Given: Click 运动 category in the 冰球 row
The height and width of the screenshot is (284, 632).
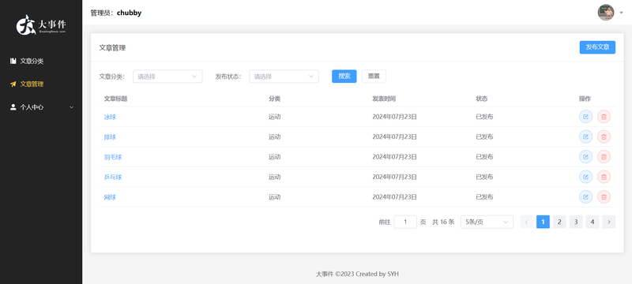Looking at the screenshot, I should point(274,117).
